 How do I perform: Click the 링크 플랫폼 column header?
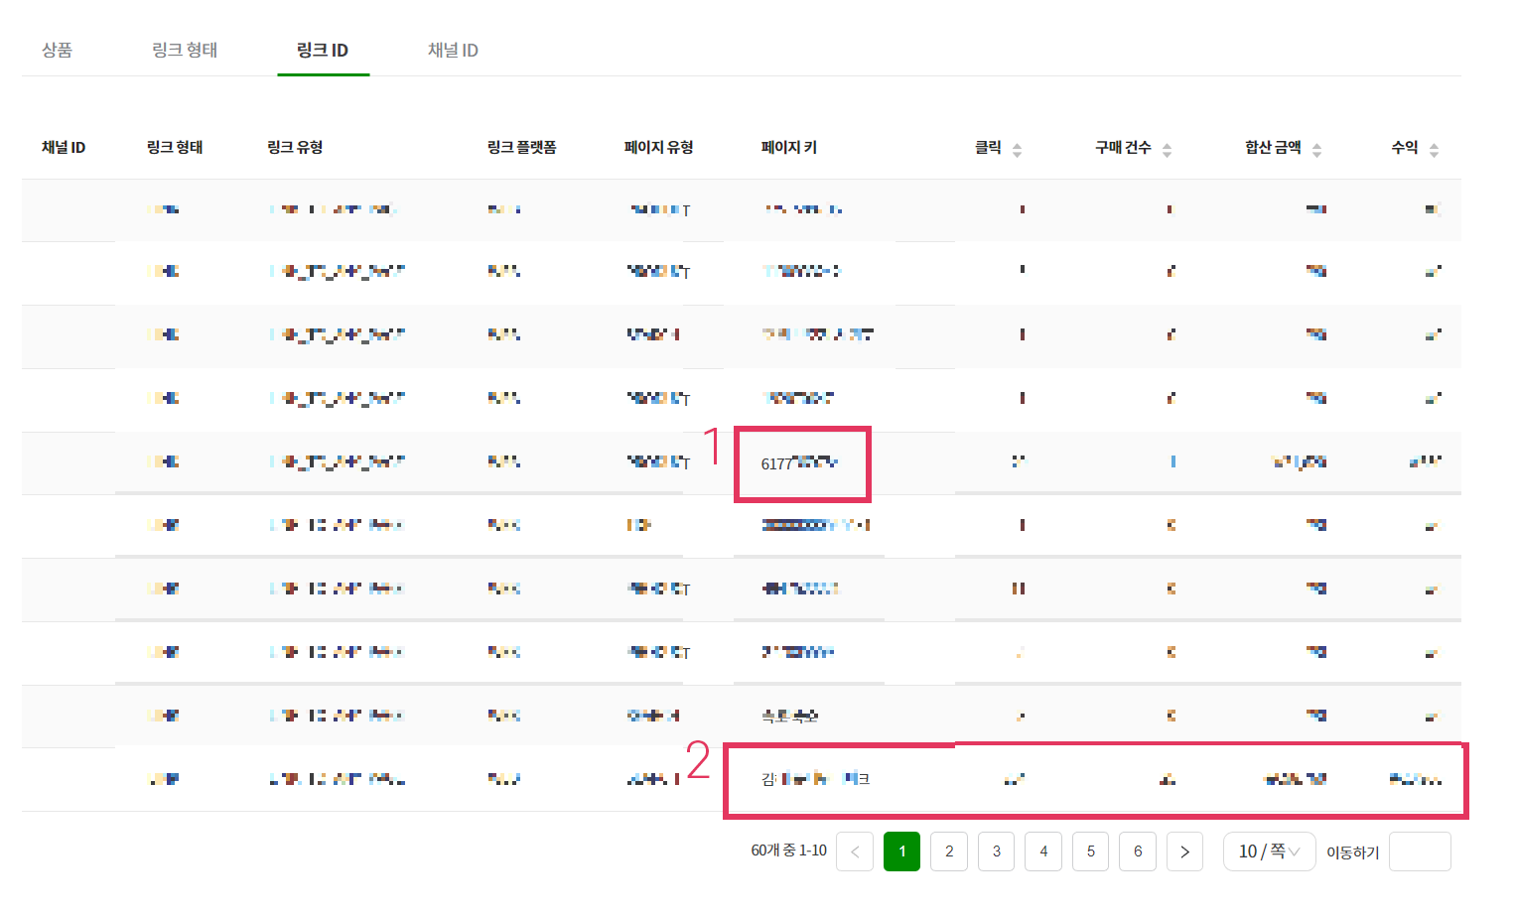[521, 147]
